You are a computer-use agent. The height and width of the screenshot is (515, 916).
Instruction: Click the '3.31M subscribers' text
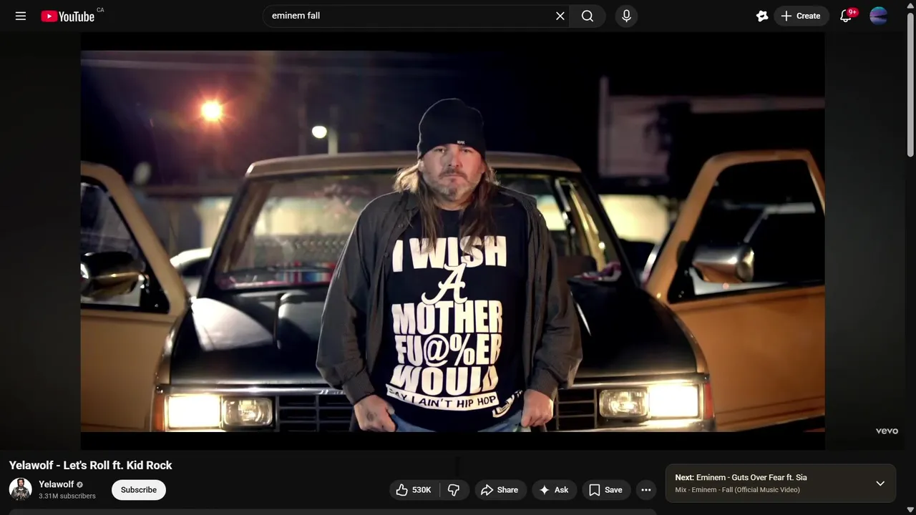[67, 496]
